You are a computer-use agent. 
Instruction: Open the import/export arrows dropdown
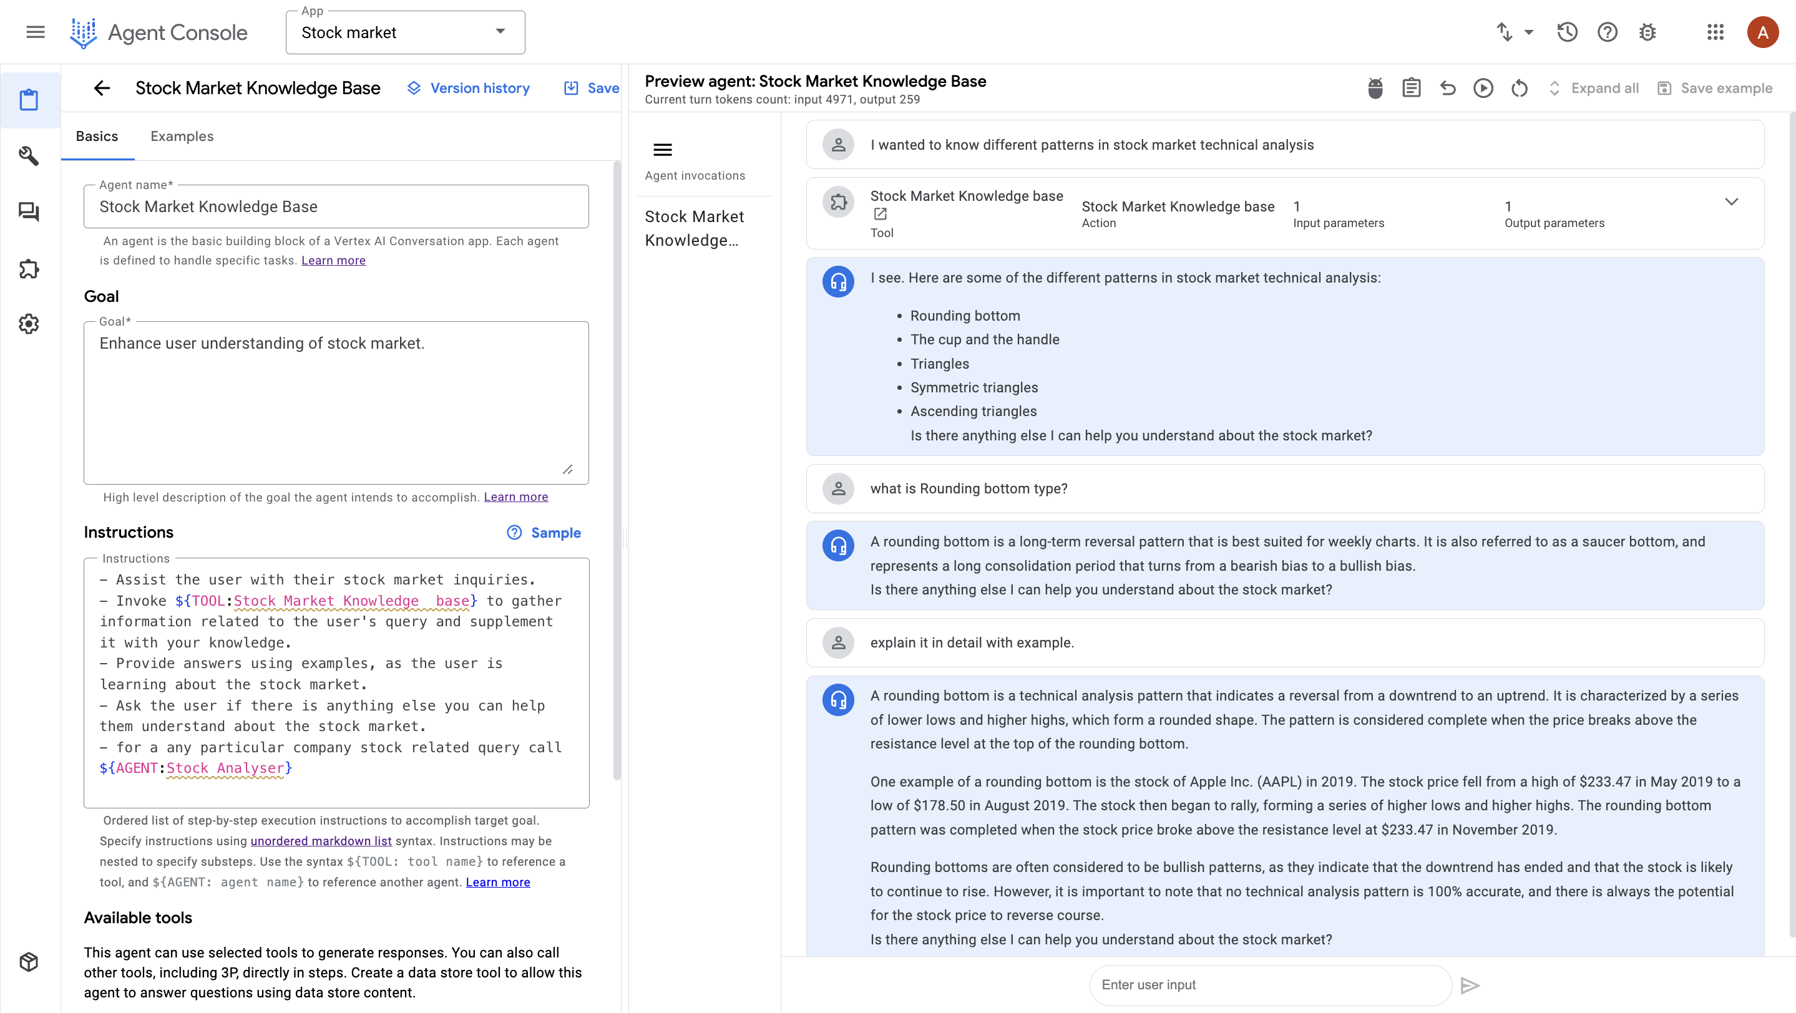[x=1515, y=32]
